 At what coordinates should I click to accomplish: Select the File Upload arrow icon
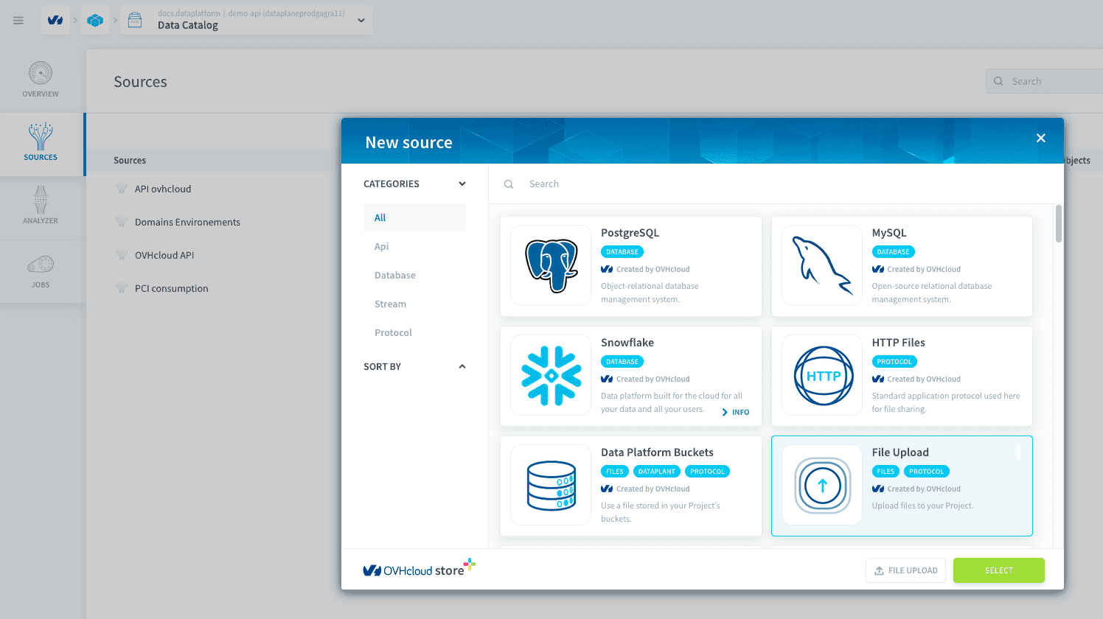point(822,485)
